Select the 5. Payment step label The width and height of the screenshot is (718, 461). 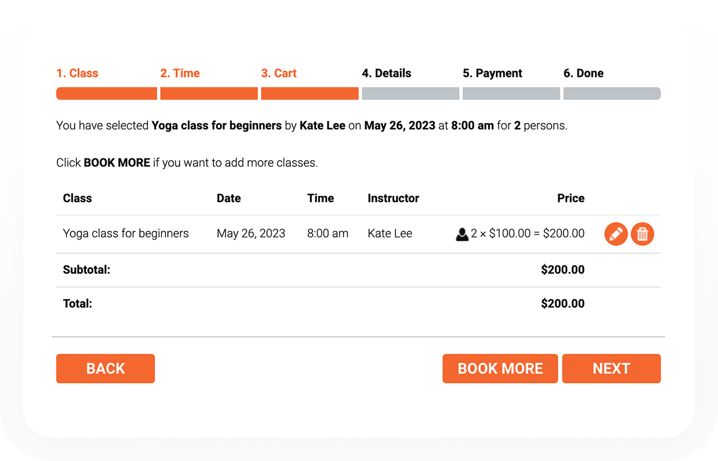492,73
